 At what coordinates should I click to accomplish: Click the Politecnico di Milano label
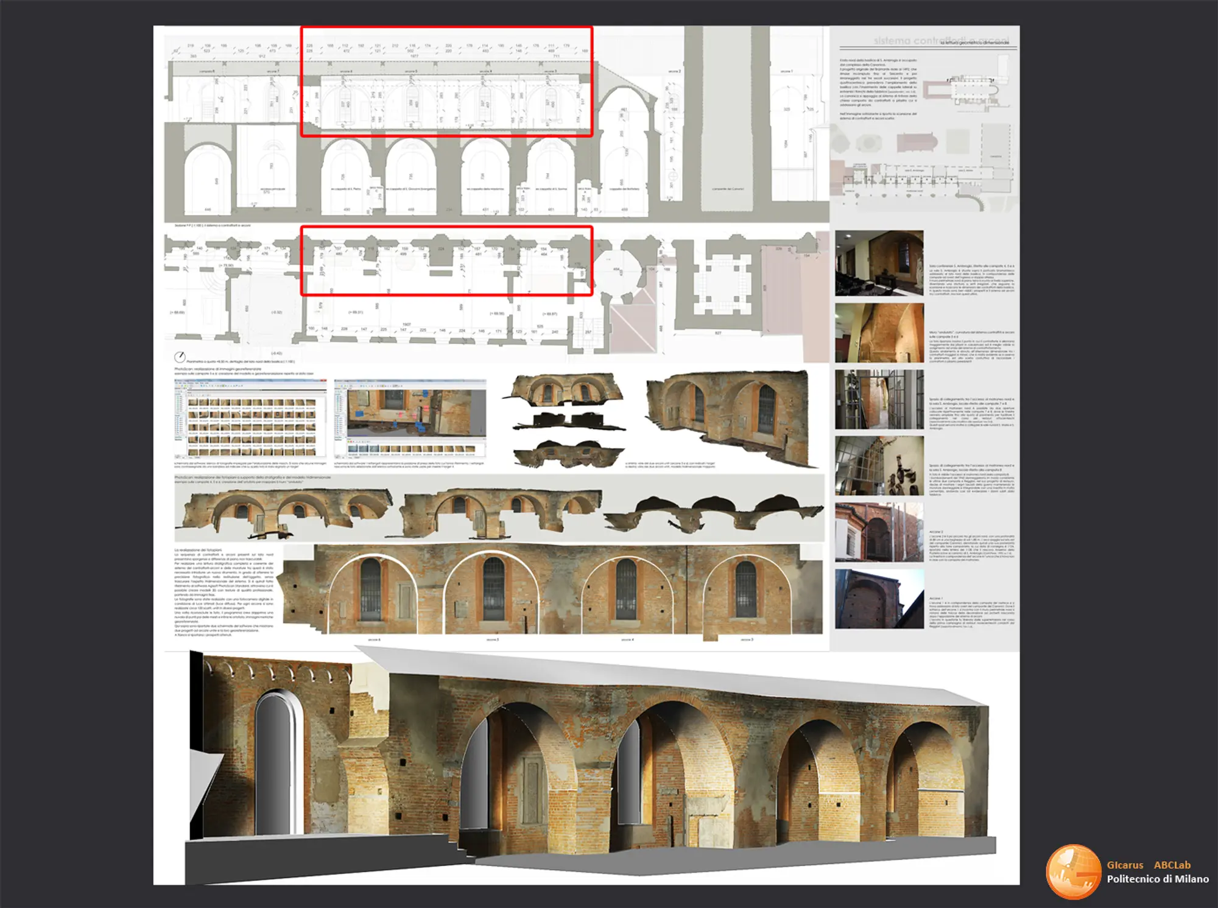tap(1157, 879)
